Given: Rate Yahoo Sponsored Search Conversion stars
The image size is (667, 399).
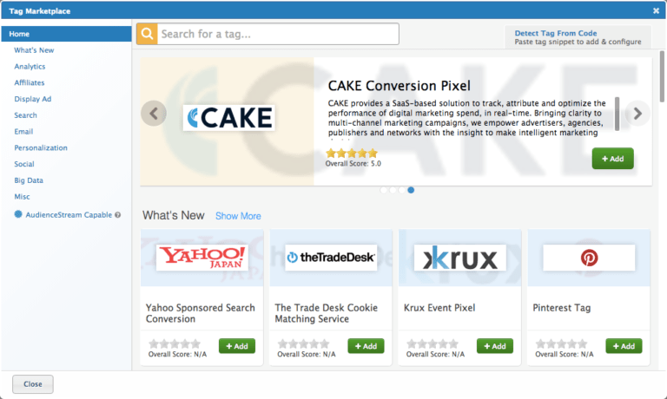Looking at the screenshot, I should click(x=175, y=343).
